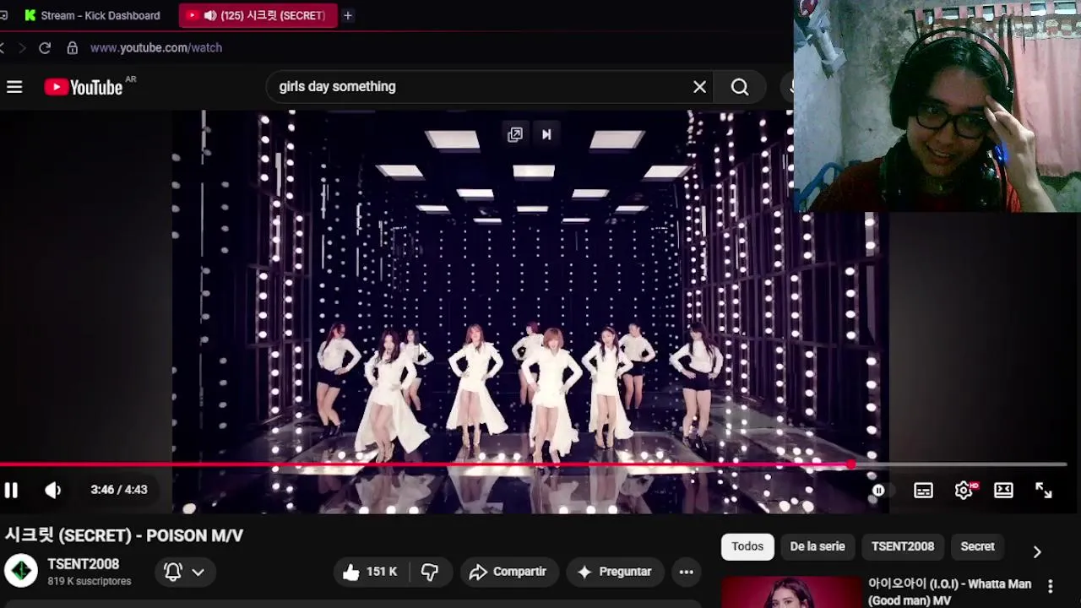Screen dimensions: 1081x608
Task: Open notification bell dropdown for TSENT2008
Action: pos(184,572)
